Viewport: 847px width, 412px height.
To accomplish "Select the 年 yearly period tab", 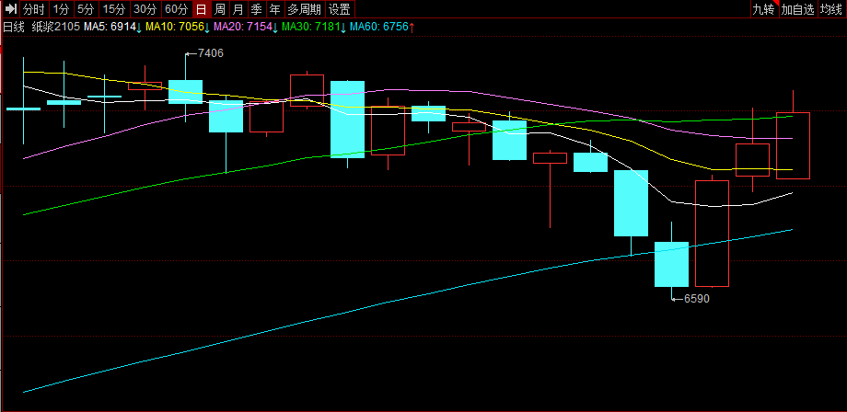I will tap(274, 8).
